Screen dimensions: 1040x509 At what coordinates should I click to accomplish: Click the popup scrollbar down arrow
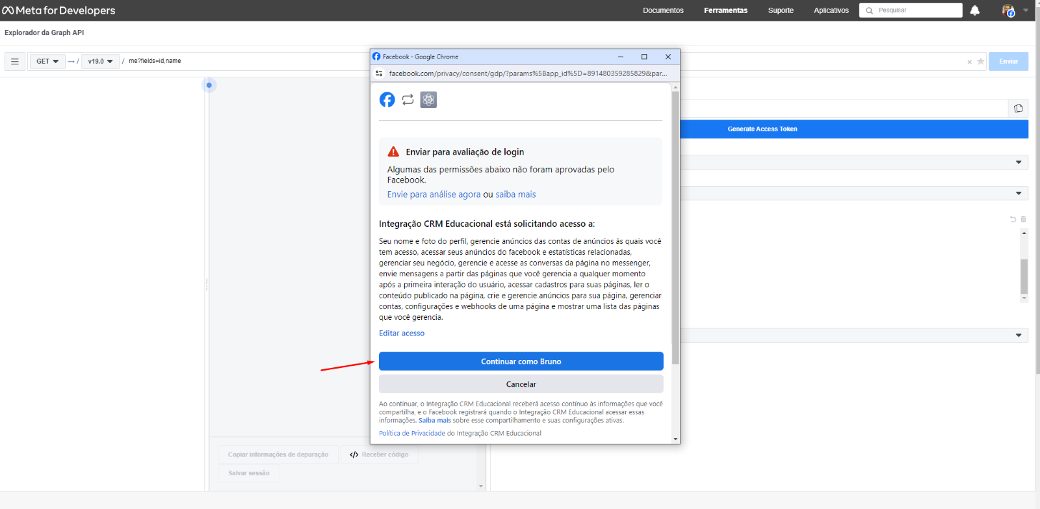point(675,439)
